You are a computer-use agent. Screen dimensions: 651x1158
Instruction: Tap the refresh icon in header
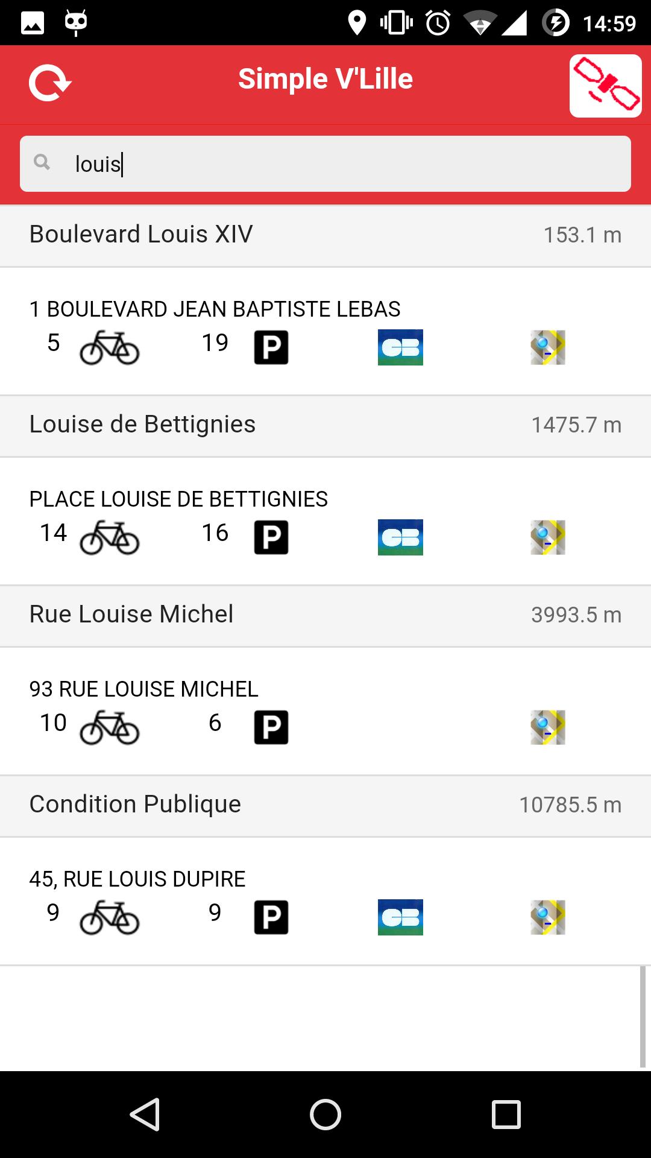pyautogui.click(x=50, y=83)
